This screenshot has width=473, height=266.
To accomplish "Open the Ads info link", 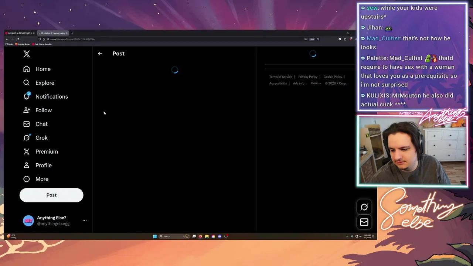I will (x=299, y=83).
